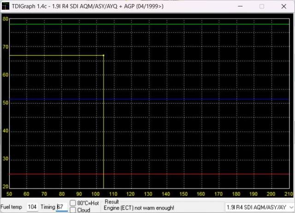The image size is (295, 213).
Task: Close the TDIGraph window
Action: pos(283,6)
